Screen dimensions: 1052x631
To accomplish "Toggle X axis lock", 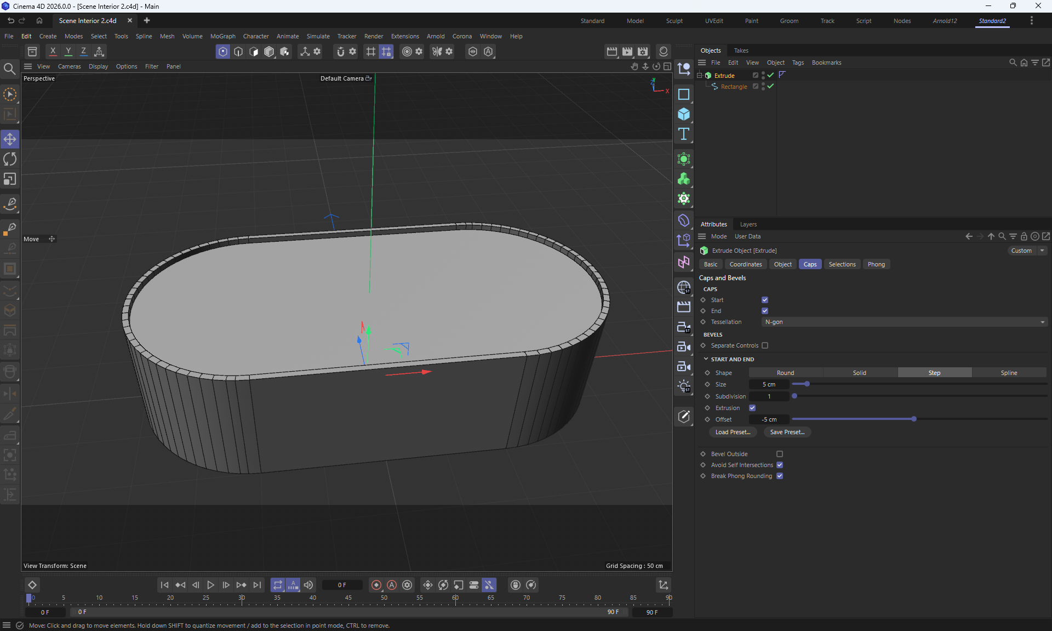I will pos(53,52).
